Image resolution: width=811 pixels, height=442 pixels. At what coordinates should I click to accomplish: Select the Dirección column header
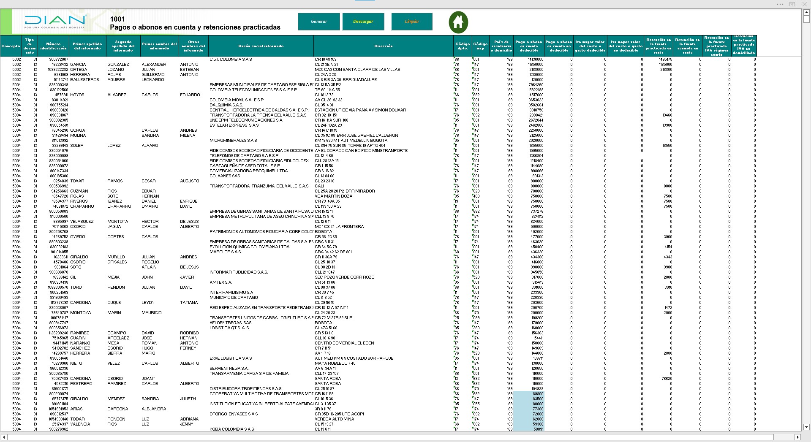pyautogui.click(x=384, y=46)
